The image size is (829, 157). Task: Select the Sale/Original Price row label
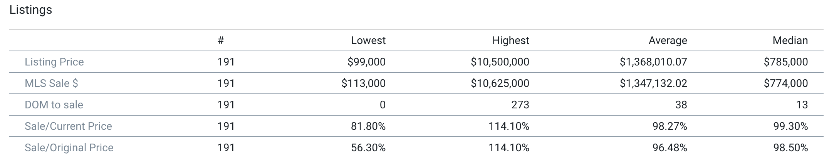coord(69,148)
